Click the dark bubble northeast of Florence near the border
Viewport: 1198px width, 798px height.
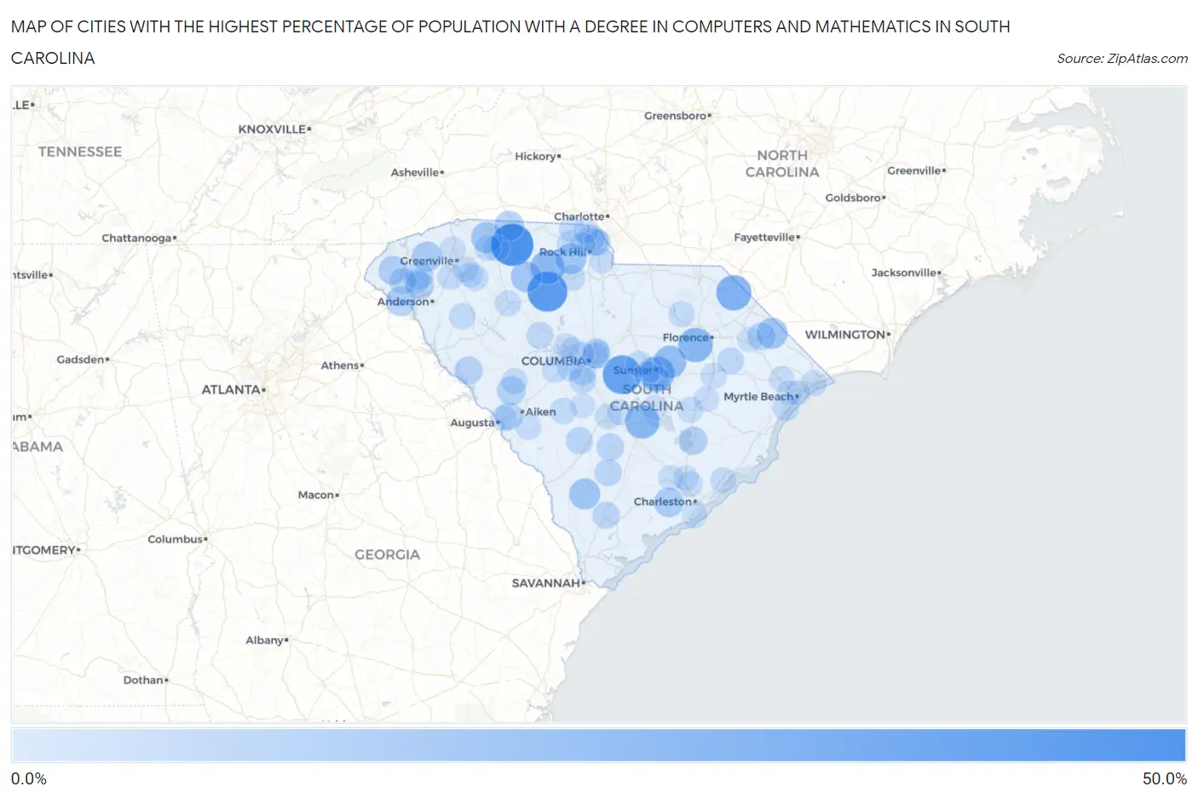(x=733, y=292)
